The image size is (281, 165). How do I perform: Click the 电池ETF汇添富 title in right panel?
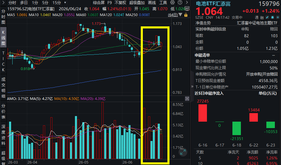(213, 4)
